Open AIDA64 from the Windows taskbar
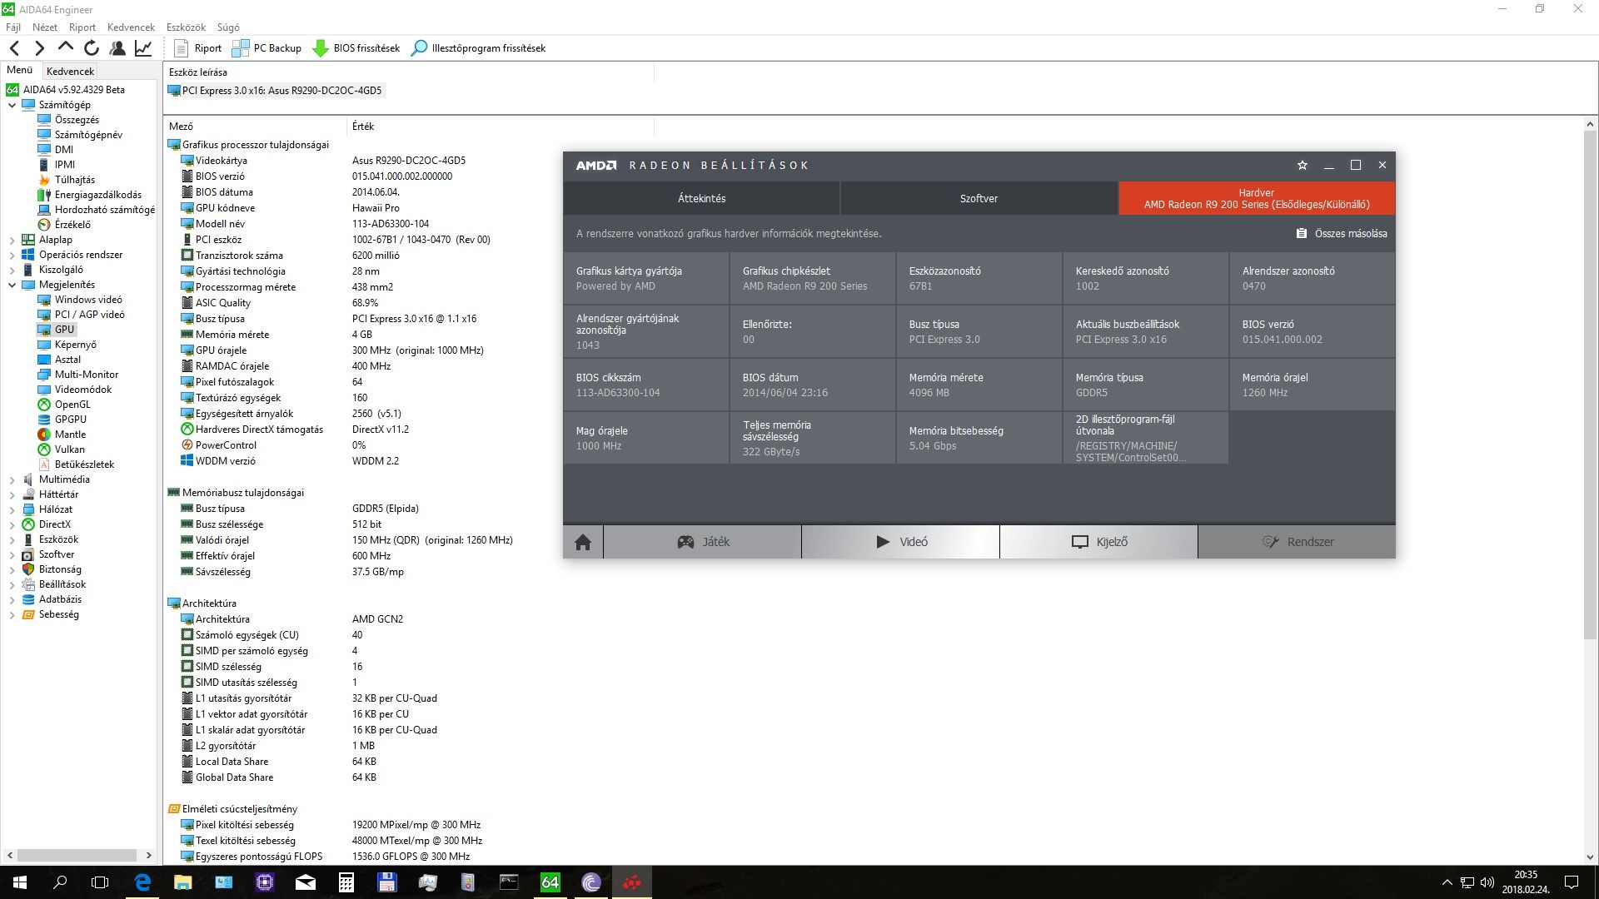Image resolution: width=1599 pixels, height=899 pixels. coord(550,882)
